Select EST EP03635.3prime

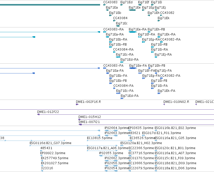141,128
